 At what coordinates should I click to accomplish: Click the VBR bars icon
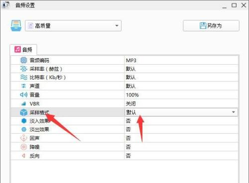tap(23, 104)
